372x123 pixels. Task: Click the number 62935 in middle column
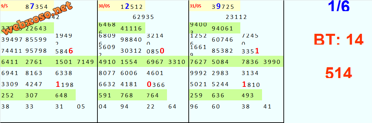point(144,17)
